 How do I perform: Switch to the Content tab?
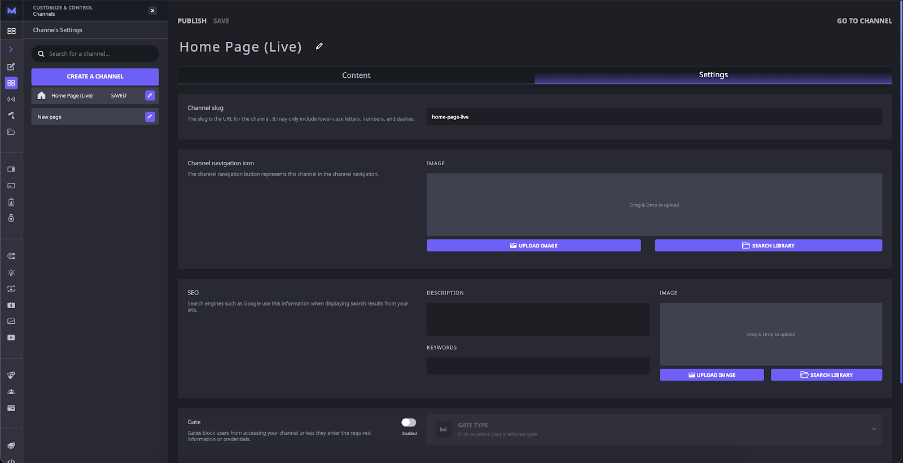point(356,75)
